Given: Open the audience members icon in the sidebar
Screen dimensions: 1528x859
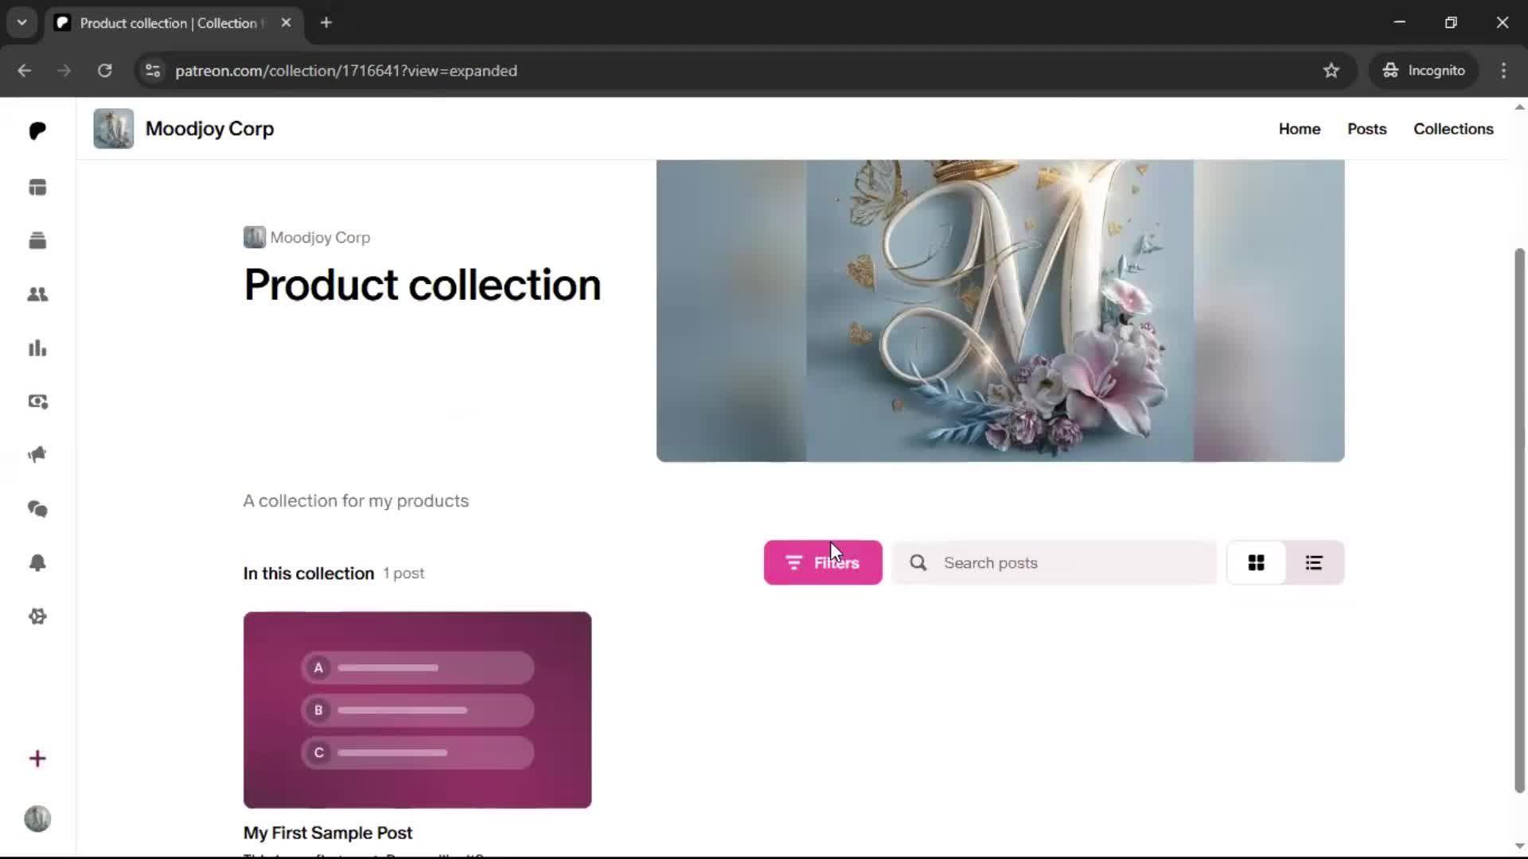Looking at the screenshot, I should (x=37, y=294).
